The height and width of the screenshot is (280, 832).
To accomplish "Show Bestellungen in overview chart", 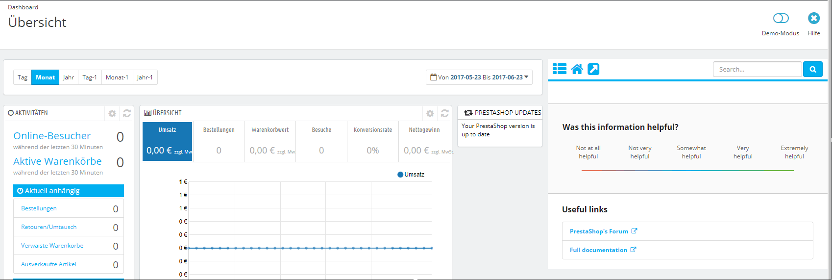I will (x=219, y=141).
